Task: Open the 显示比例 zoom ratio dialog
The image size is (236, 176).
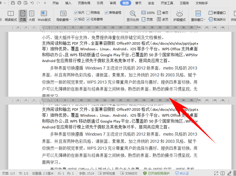Action: [x=132, y=16]
